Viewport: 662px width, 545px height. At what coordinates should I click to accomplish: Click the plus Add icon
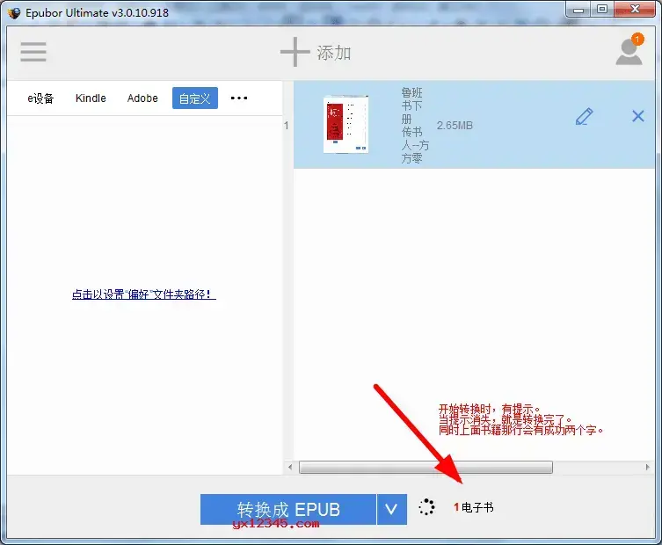[x=295, y=52]
